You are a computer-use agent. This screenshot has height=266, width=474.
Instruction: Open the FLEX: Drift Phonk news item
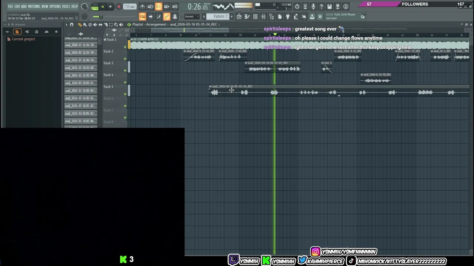341,16
